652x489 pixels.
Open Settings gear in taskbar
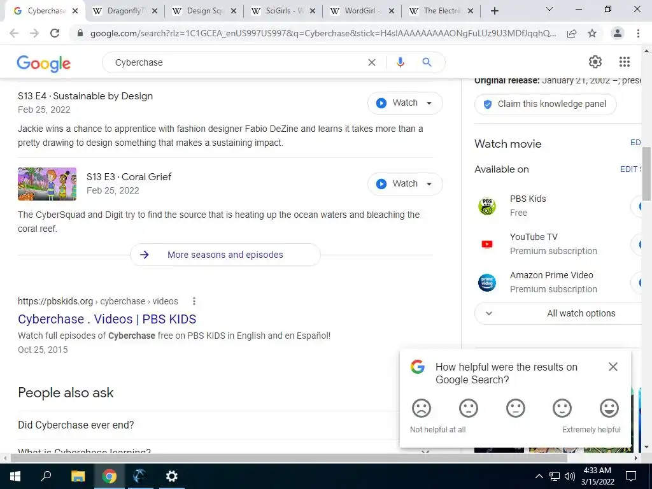pyautogui.click(x=171, y=476)
